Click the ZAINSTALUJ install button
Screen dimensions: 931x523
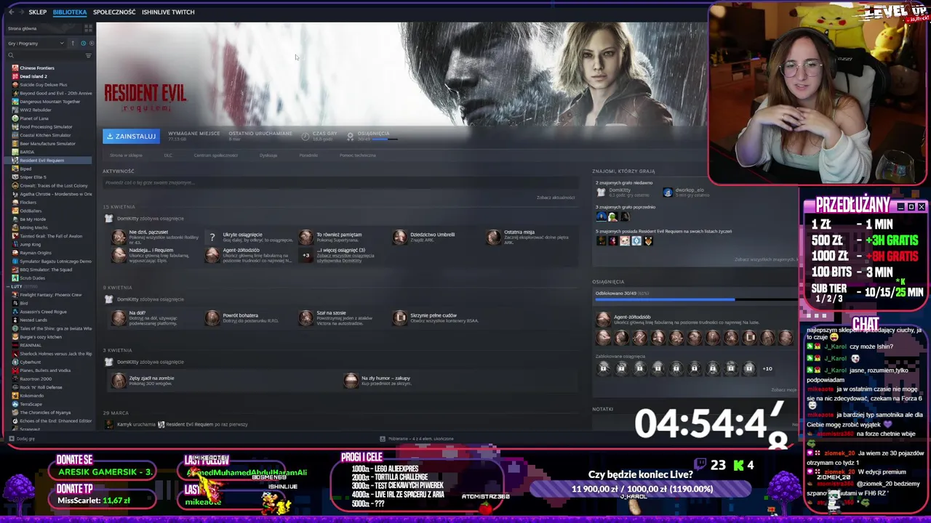[131, 136]
